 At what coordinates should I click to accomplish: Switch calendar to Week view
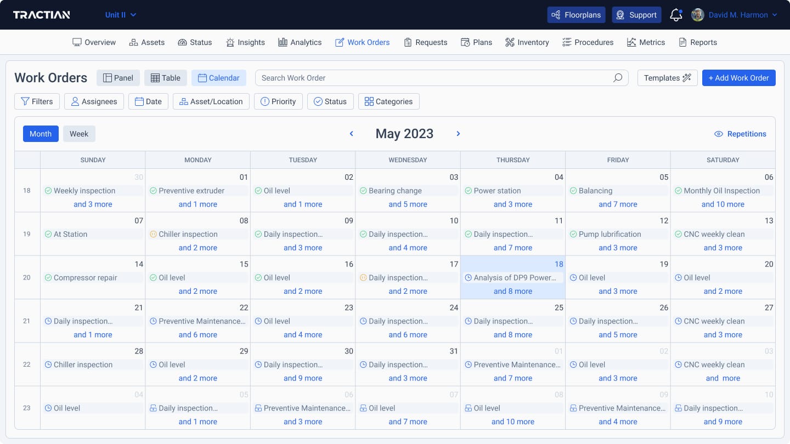point(78,133)
